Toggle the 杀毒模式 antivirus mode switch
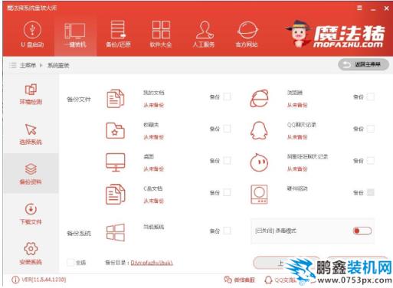 (x=362, y=231)
